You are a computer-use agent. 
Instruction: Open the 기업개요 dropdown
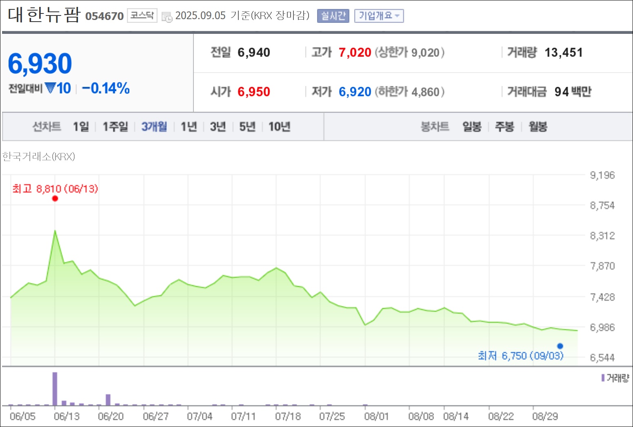[379, 16]
